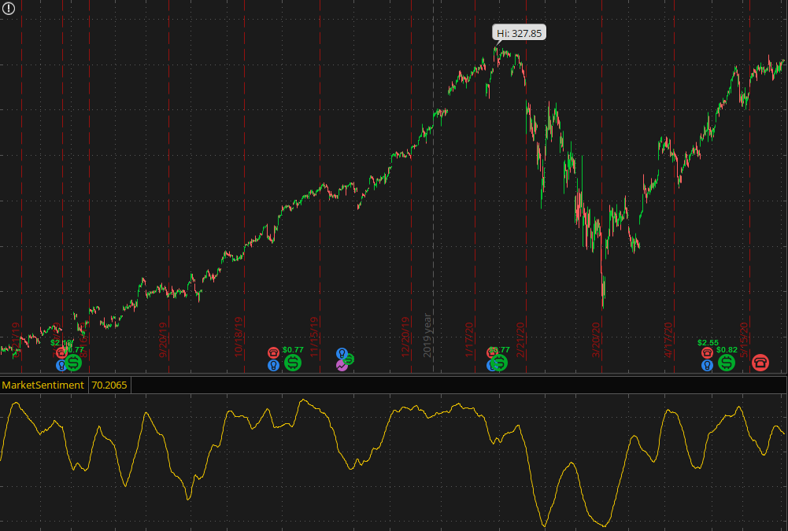Click the red earnings phone icon labeled $2.55
788x531 pixels.
[x=707, y=353]
